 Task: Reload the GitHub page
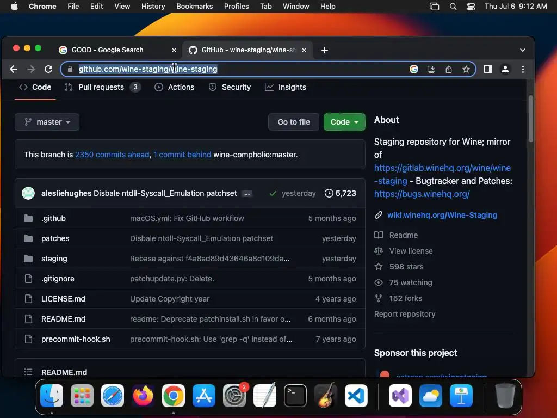click(x=48, y=69)
